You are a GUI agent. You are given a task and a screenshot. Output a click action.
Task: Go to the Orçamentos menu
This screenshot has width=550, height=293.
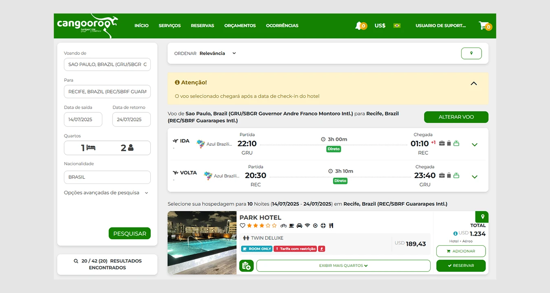click(x=240, y=26)
